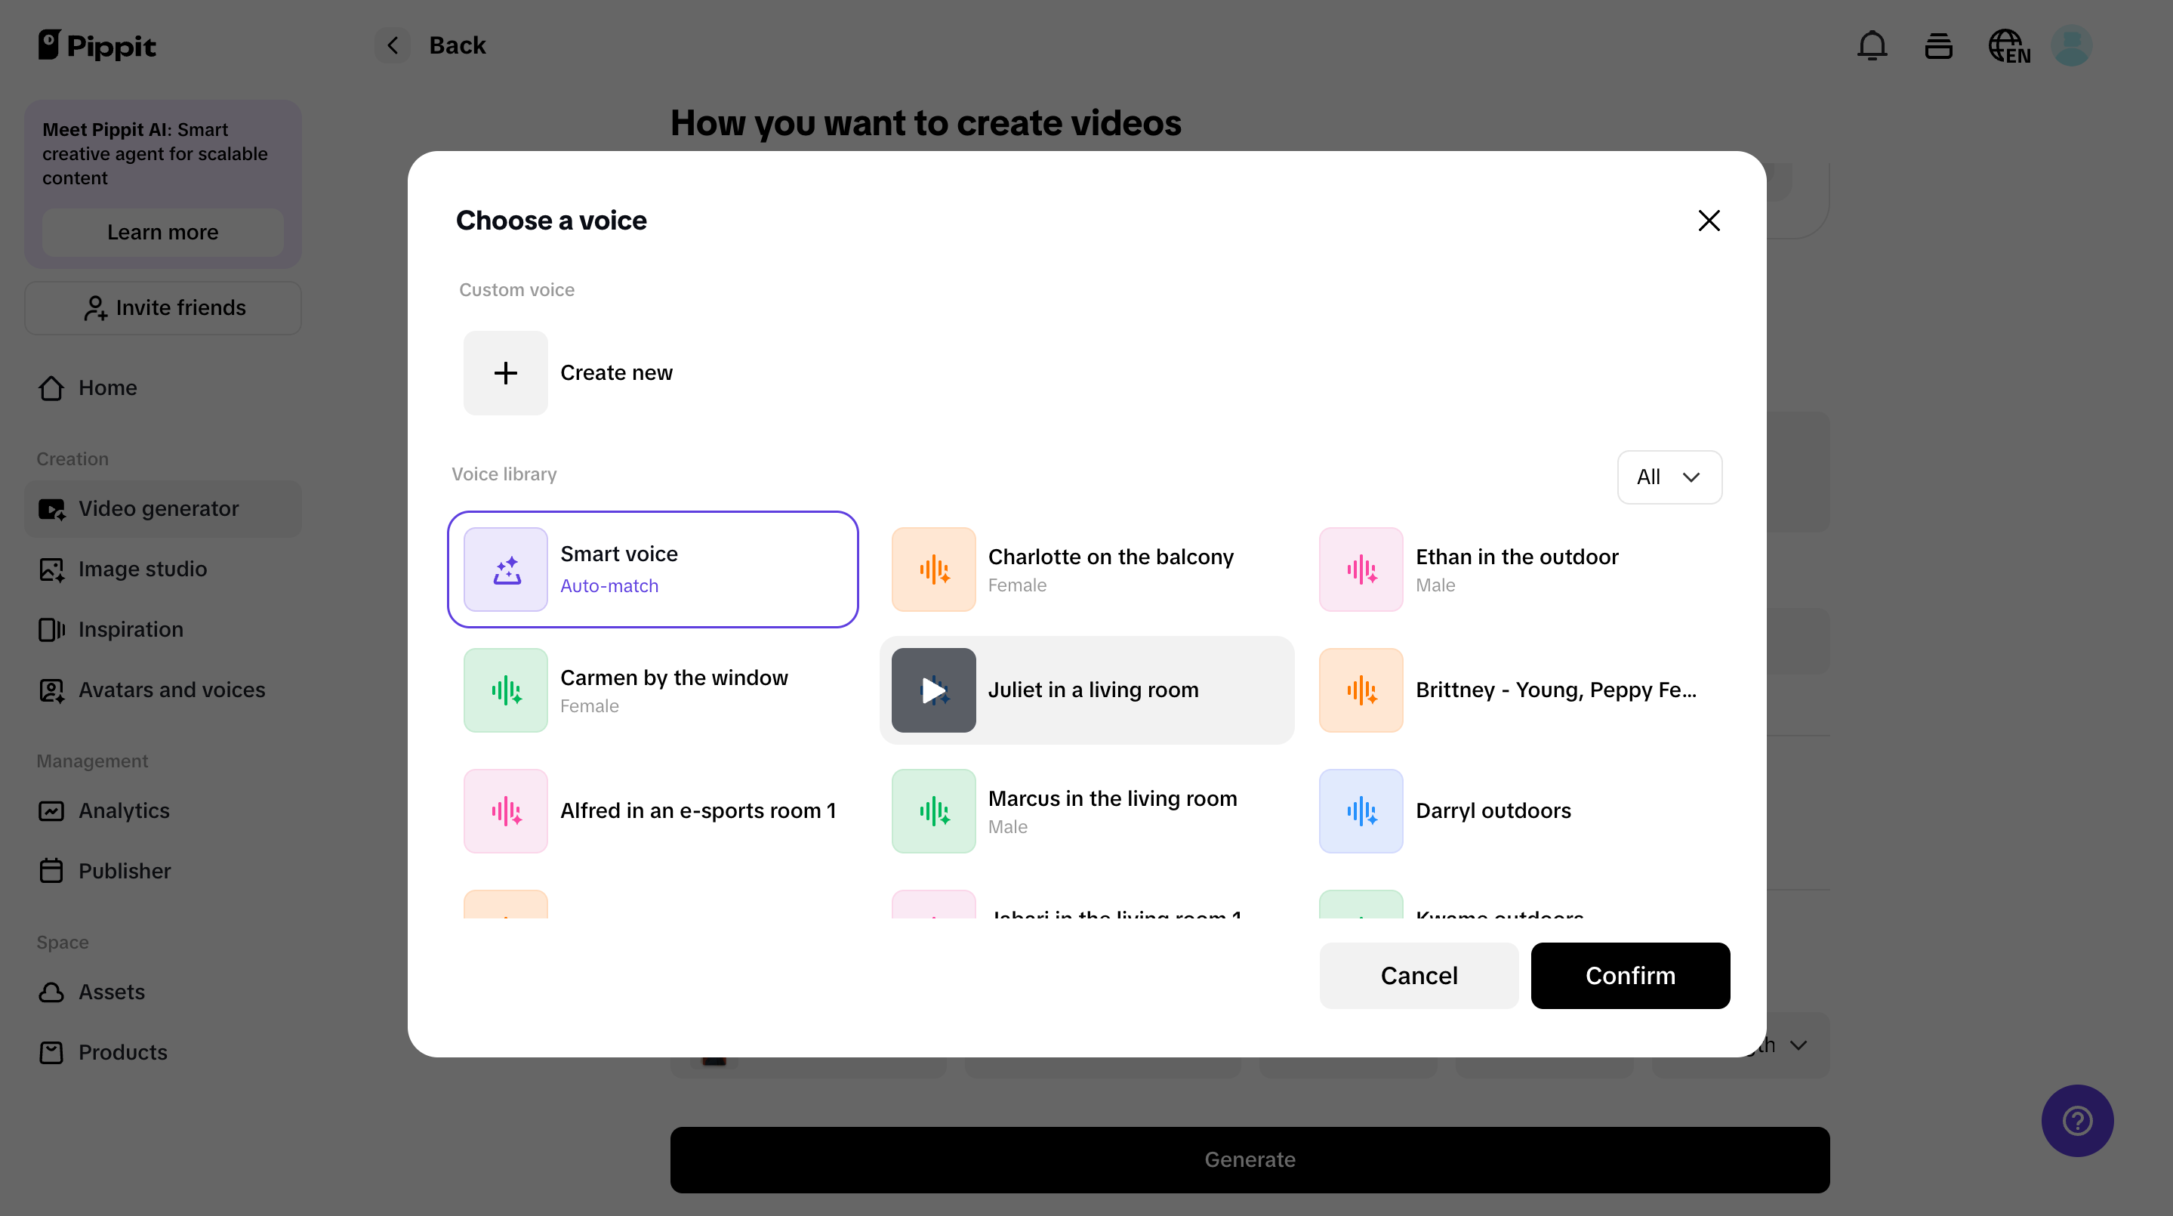Open Image studio in sidebar
The width and height of the screenshot is (2173, 1216).
[142, 569]
